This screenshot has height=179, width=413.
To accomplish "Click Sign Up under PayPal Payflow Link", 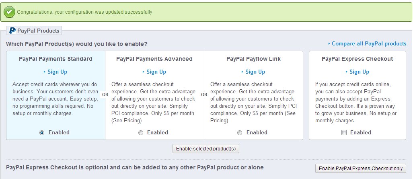I will (255, 72).
